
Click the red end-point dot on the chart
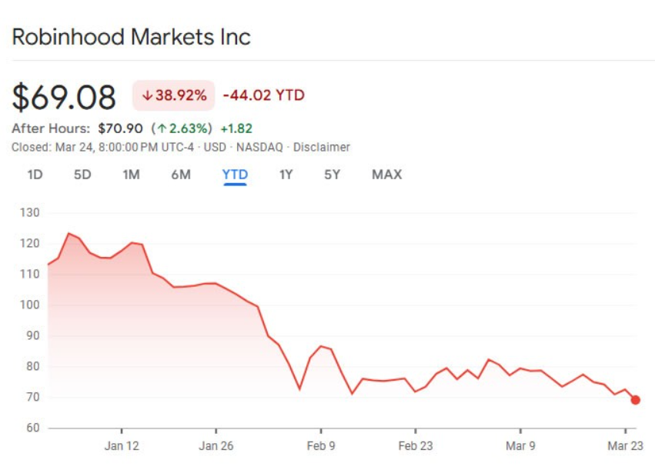[x=635, y=400]
